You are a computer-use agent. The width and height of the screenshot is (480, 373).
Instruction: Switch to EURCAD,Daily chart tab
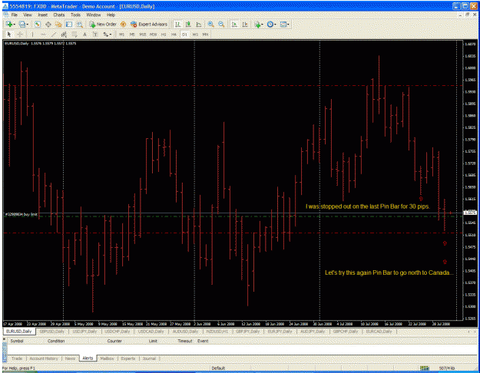tap(379, 332)
